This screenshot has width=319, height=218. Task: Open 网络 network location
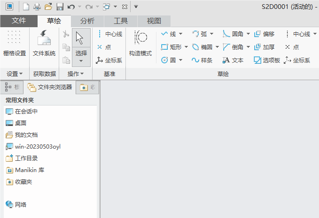(x=16, y=204)
